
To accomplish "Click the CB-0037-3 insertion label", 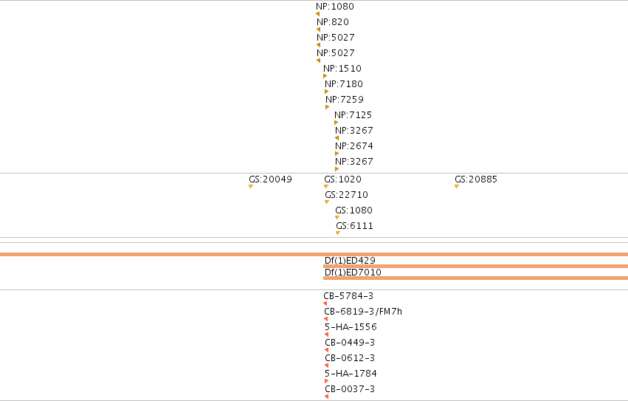I will coord(350,389).
